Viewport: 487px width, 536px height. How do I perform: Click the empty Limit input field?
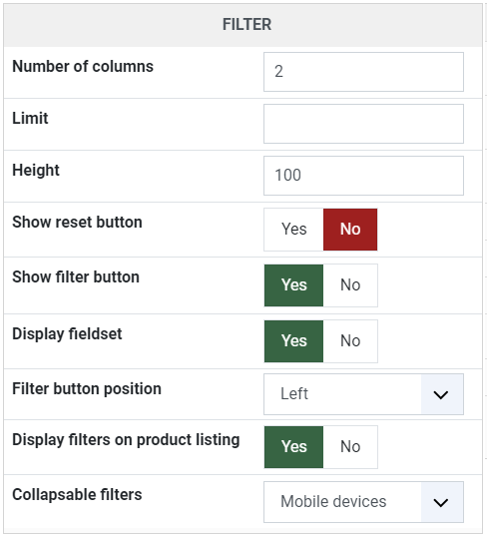(x=363, y=124)
